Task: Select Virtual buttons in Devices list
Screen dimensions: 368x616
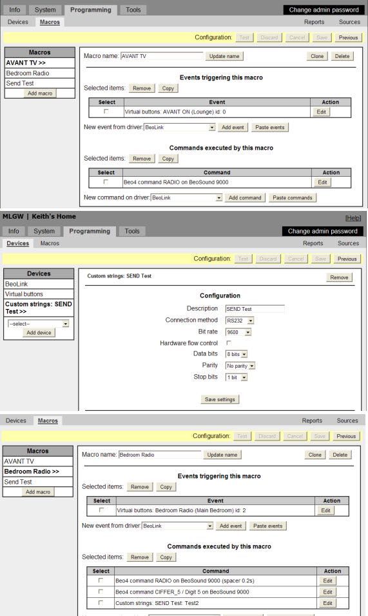Action: pos(39,294)
